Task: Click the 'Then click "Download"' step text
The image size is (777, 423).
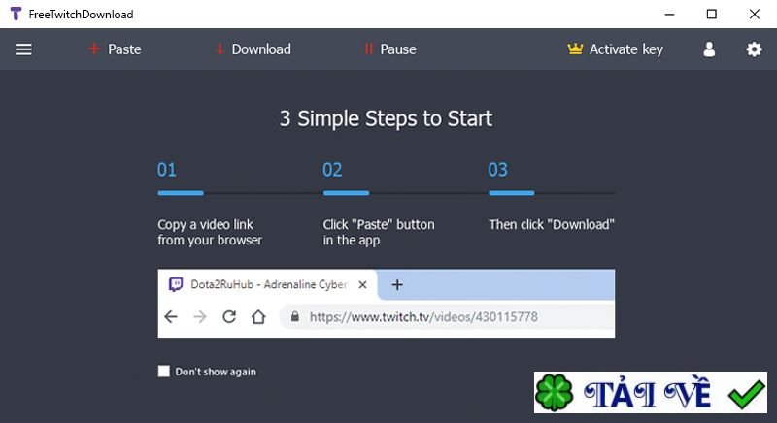Action: (552, 225)
